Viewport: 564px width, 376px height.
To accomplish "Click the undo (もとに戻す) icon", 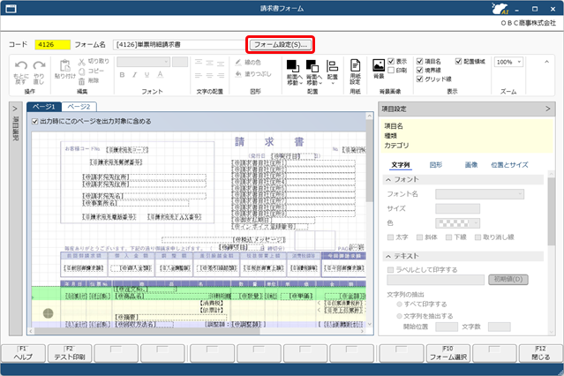I will [x=21, y=65].
